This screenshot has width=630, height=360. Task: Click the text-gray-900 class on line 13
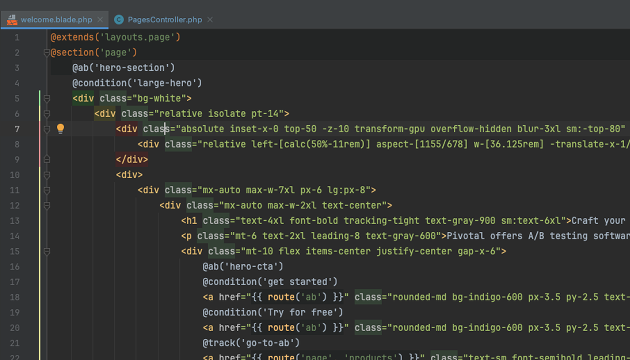click(460, 221)
